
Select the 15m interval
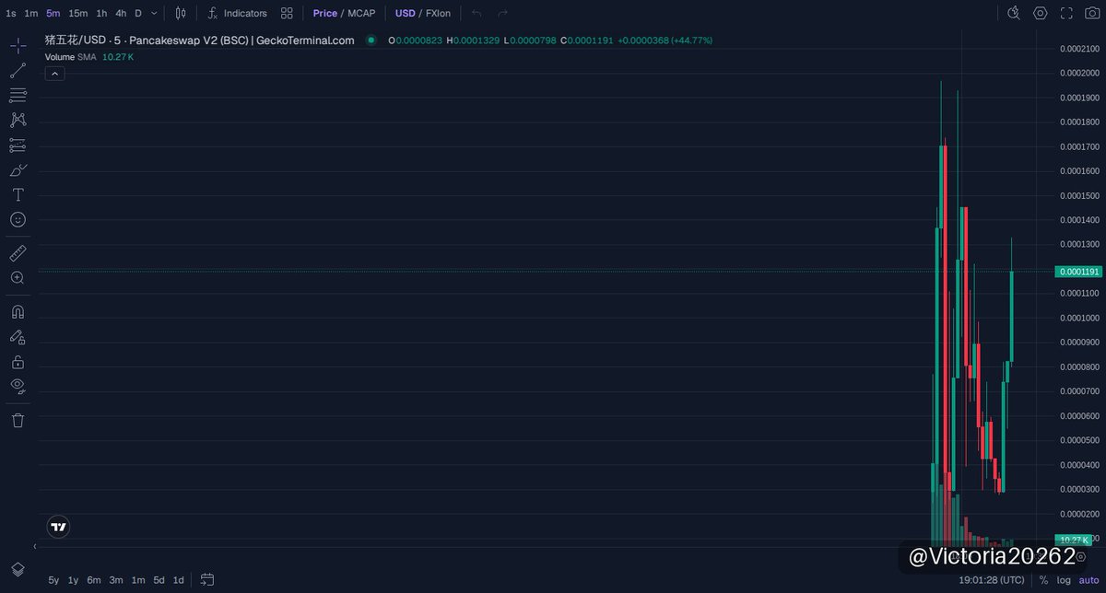78,13
